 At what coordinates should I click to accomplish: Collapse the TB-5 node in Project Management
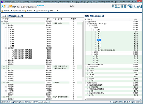click(4, 97)
